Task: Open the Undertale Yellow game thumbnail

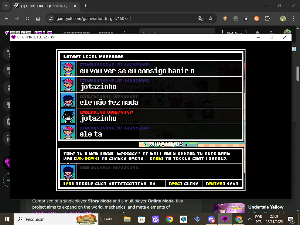Action: click(229, 208)
